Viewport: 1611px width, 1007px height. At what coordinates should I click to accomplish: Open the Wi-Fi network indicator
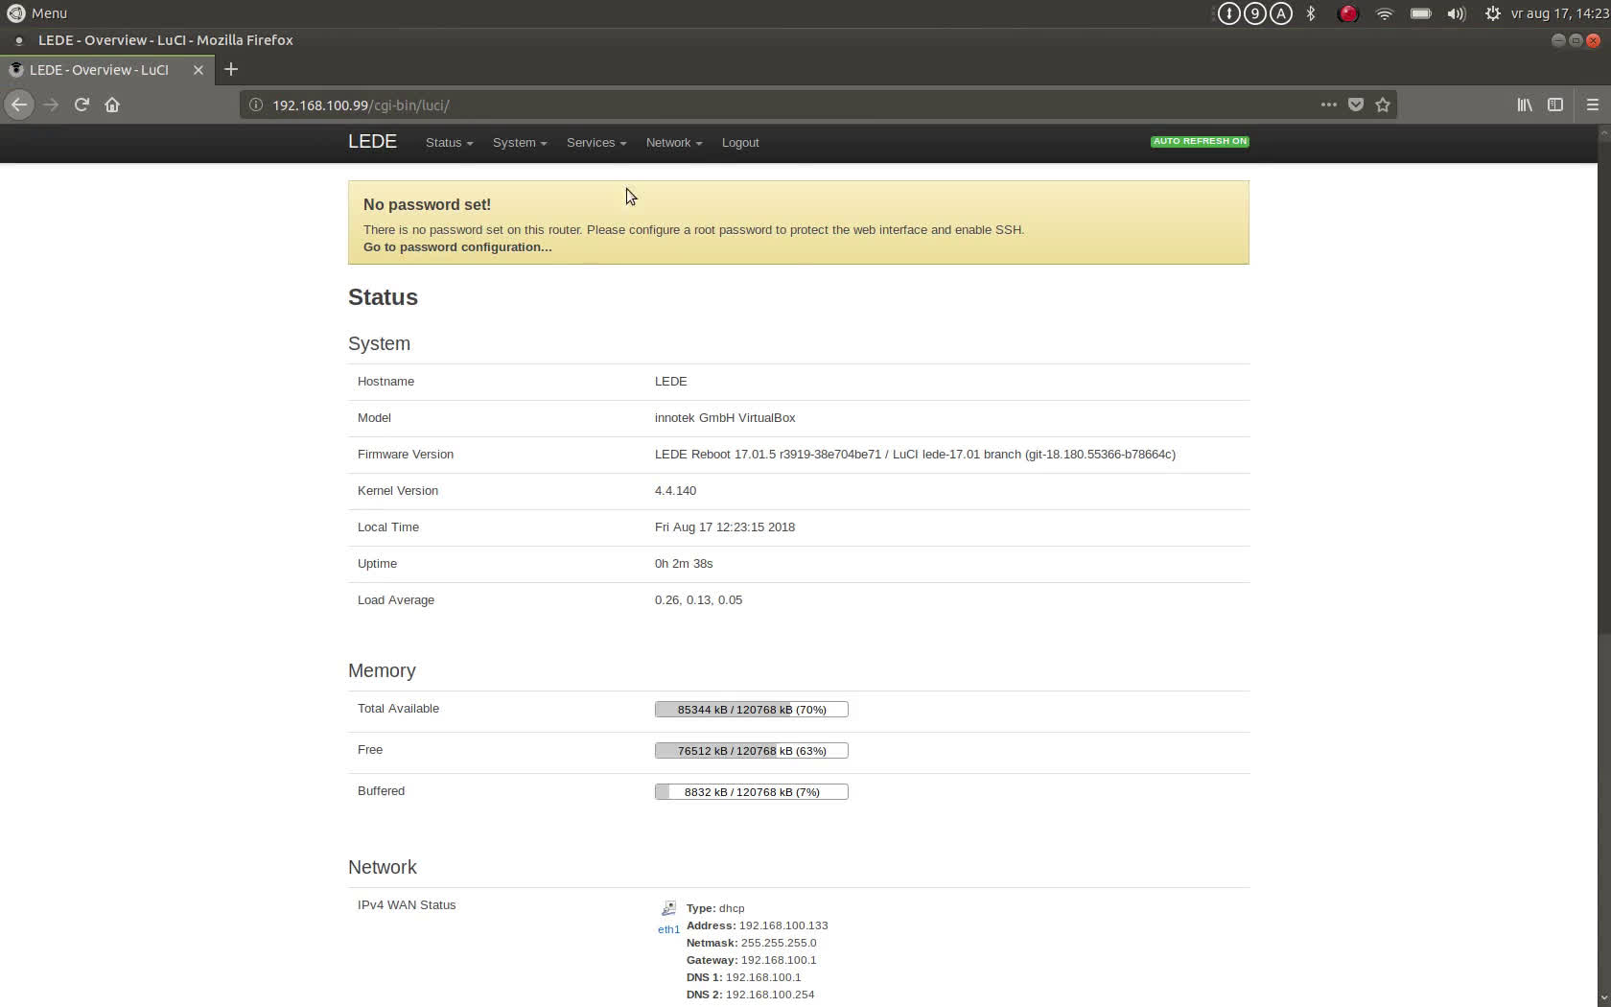1384,13
